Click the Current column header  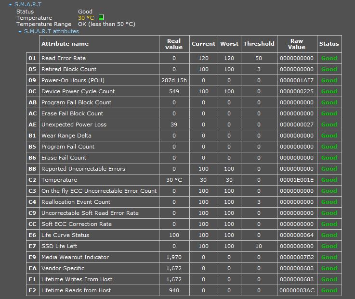203,44
